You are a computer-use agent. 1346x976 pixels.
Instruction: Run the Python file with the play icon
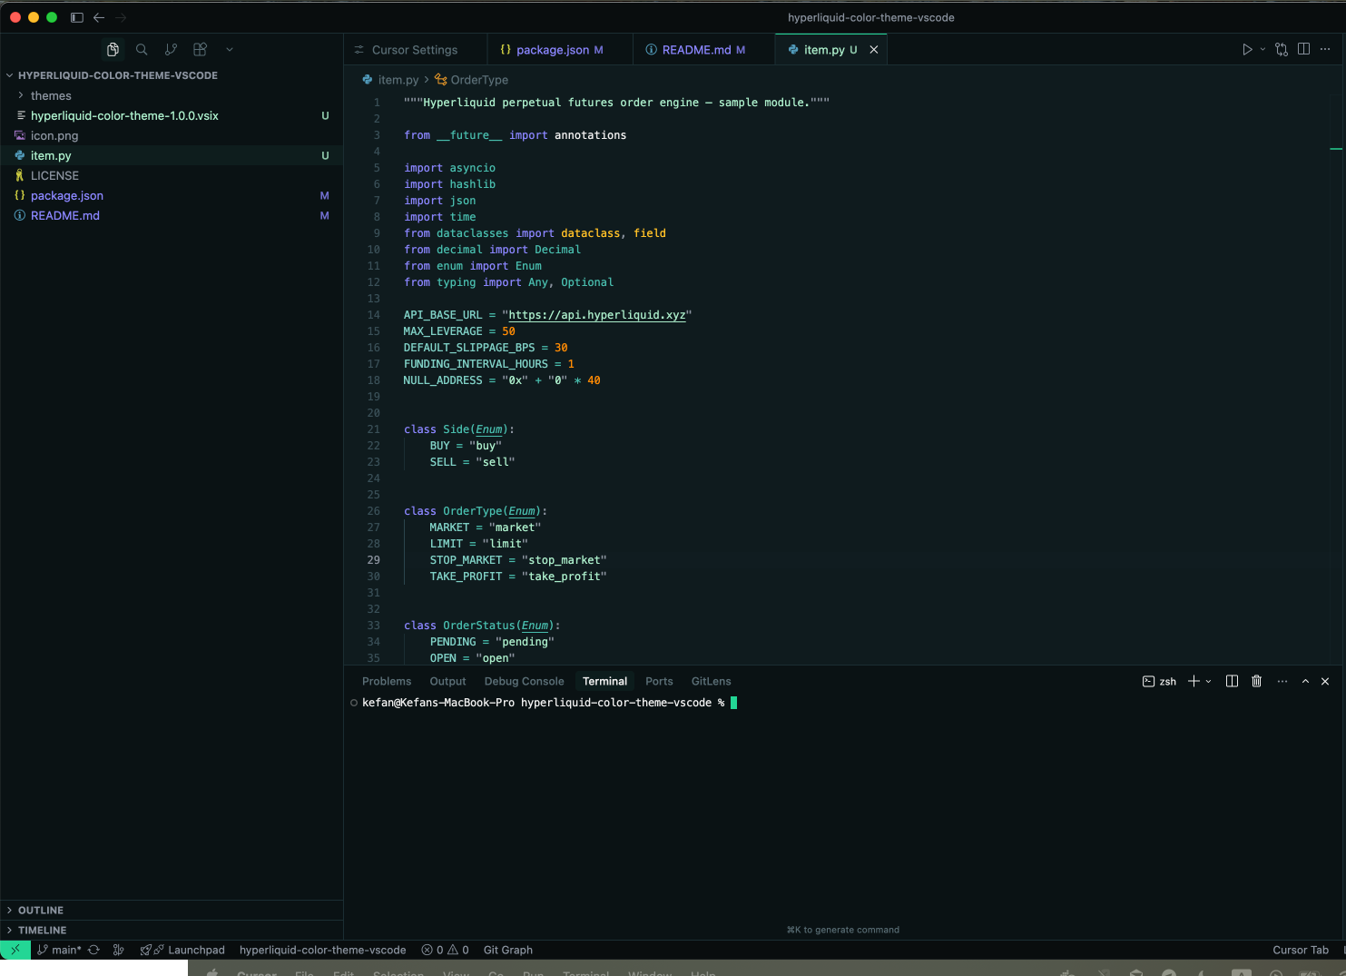tap(1248, 49)
